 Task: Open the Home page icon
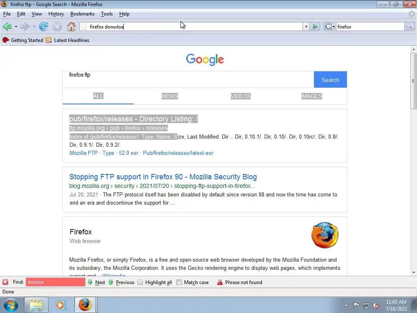(x=71, y=26)
